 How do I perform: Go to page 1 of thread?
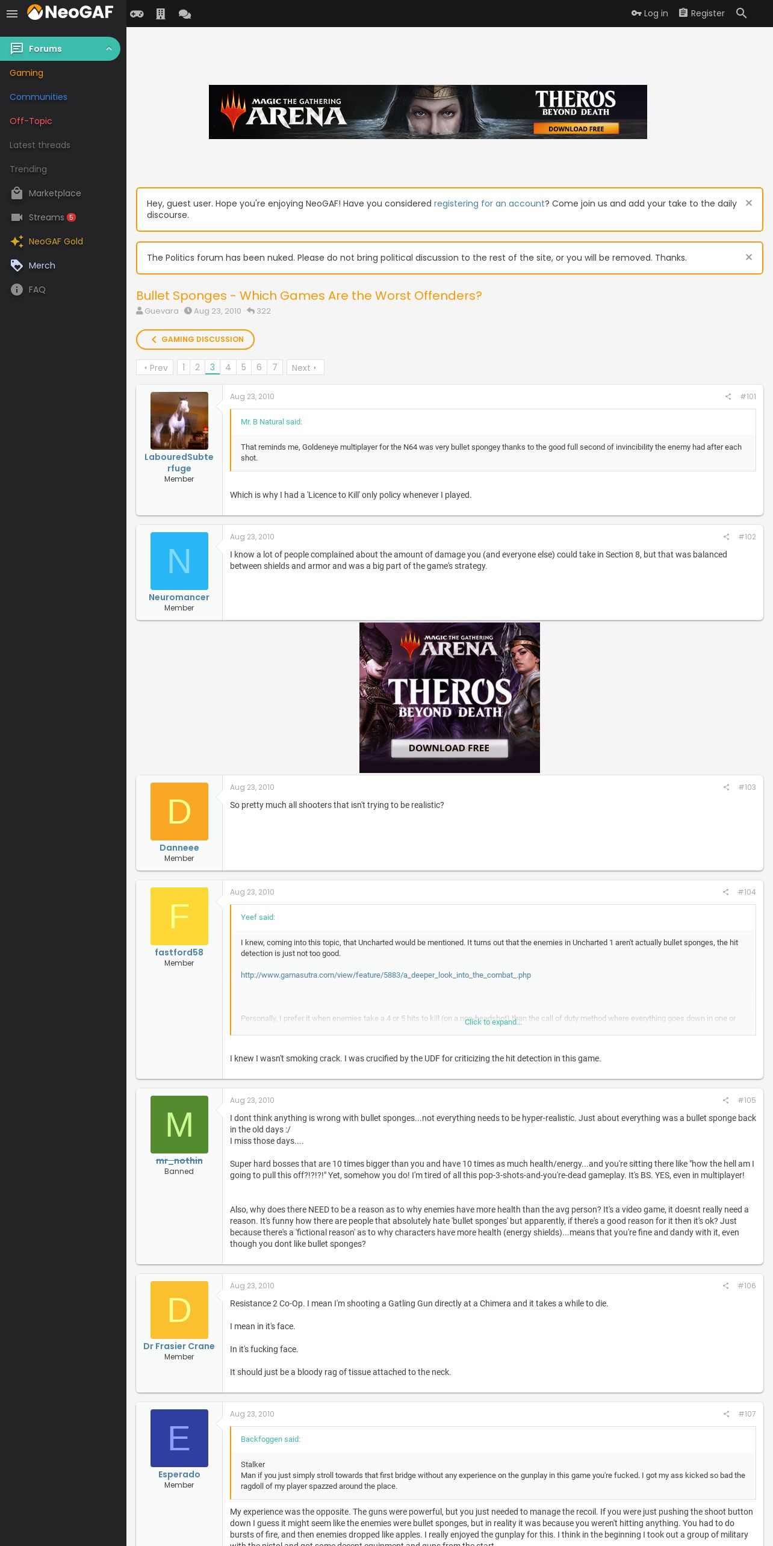coord(184,367)
